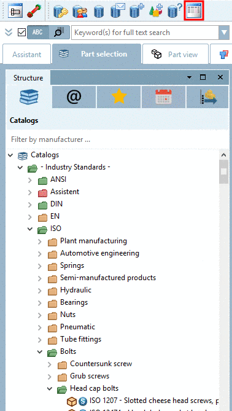Switch to the Assistant tab
Viewport: 232px width, 411px height.
tap(27, 54)
